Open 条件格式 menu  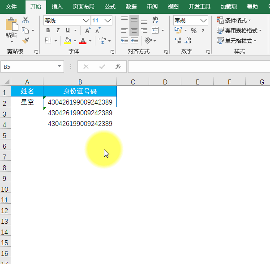(234, 21)
